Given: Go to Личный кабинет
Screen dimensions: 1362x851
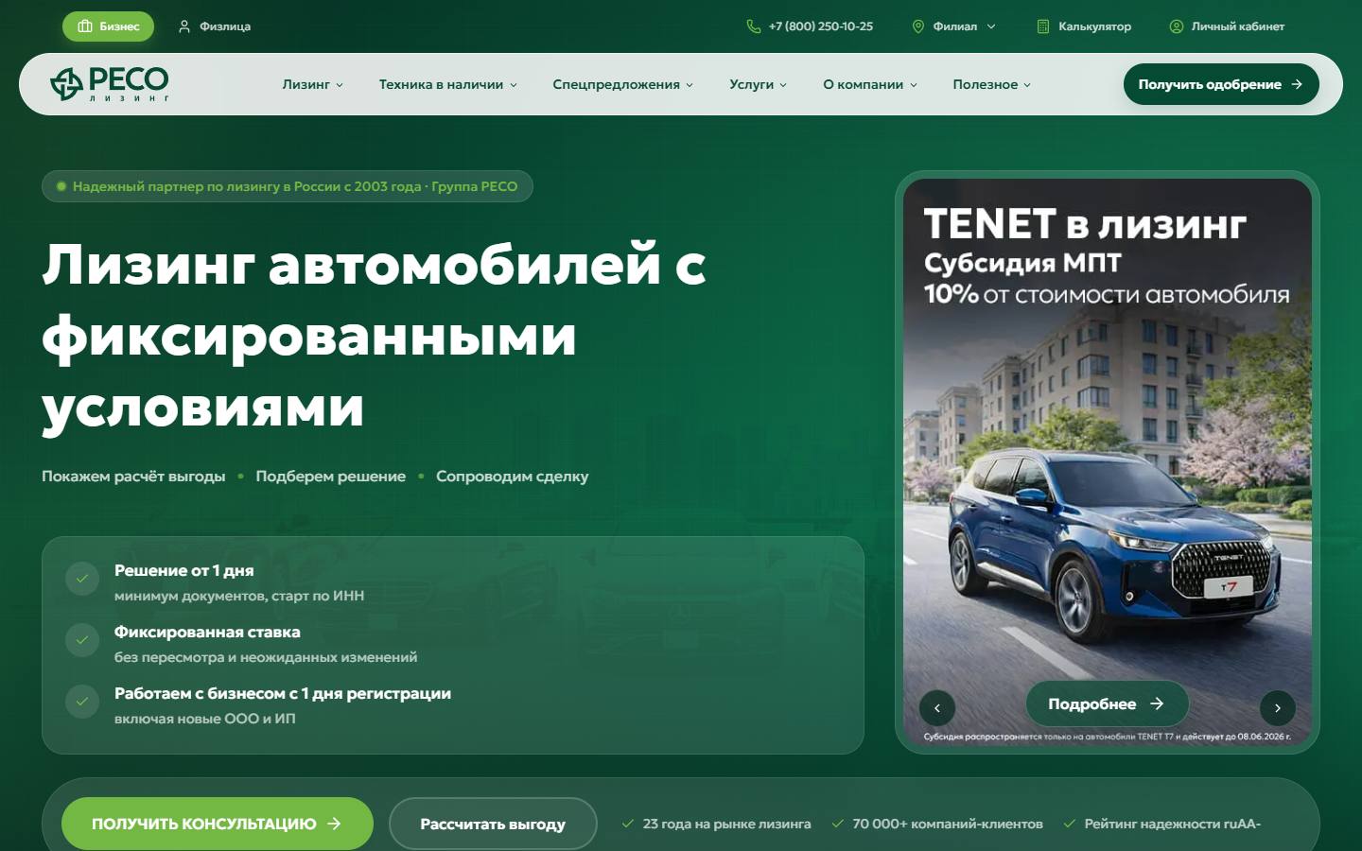Looking at the screenshot, I should pos(1227,26).
